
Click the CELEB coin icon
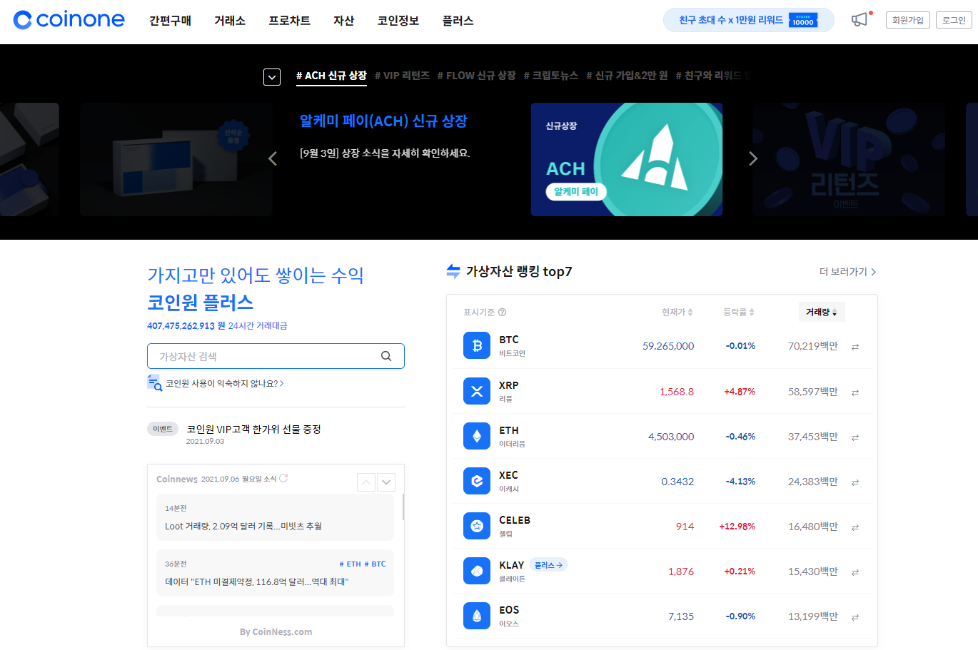[477, 526]
